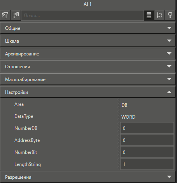Collapse the Настройки section arrow
177x183 pixels.
coord(169,92)
